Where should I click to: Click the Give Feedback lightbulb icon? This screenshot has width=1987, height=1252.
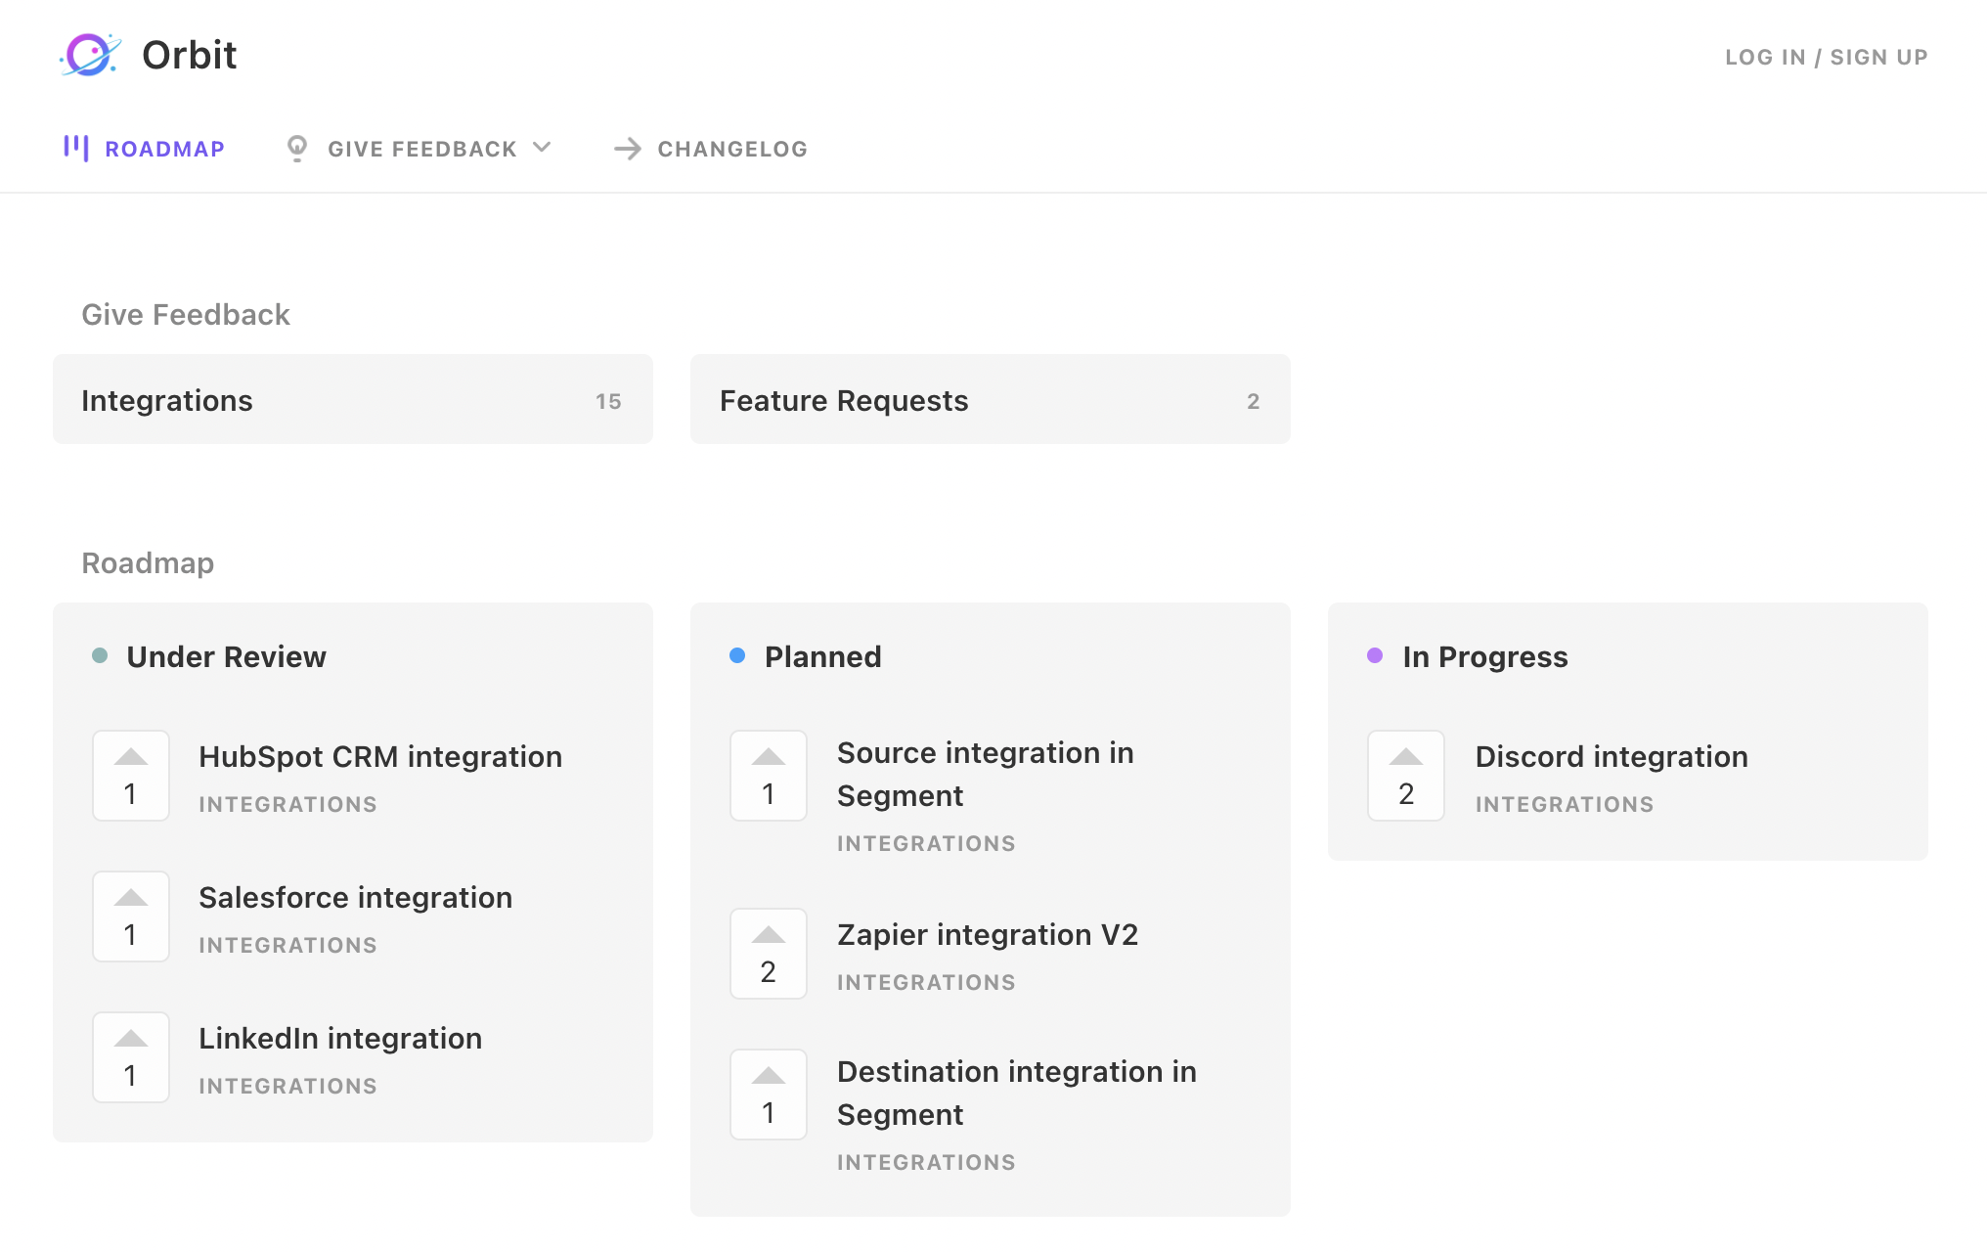(x=297, y=148)
